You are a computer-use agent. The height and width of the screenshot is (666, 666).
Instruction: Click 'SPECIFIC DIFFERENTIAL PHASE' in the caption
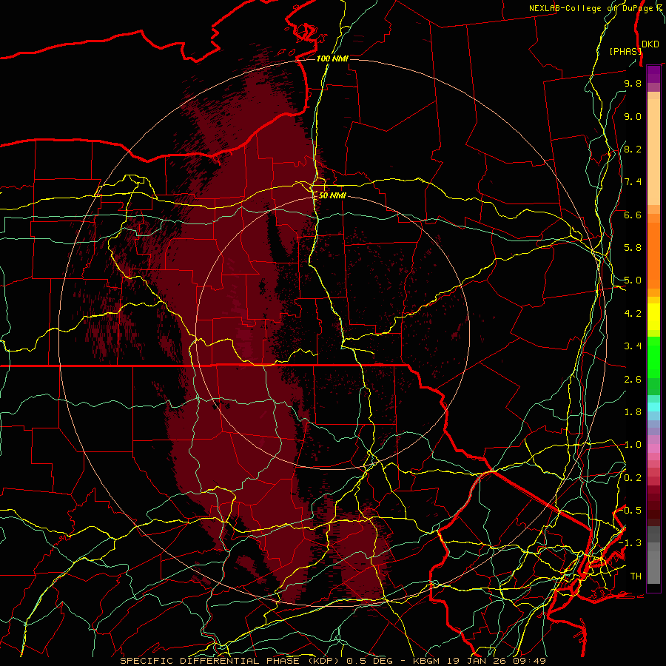[x=212, y=661]
